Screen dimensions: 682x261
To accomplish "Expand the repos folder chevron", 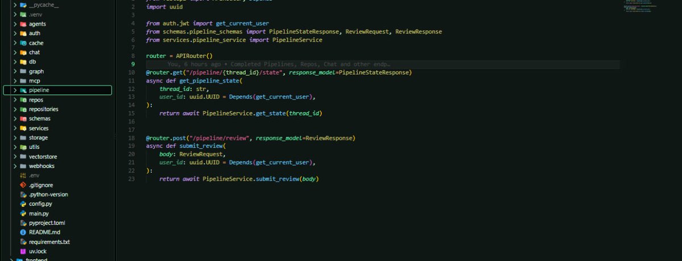I will tap(15, 100).
